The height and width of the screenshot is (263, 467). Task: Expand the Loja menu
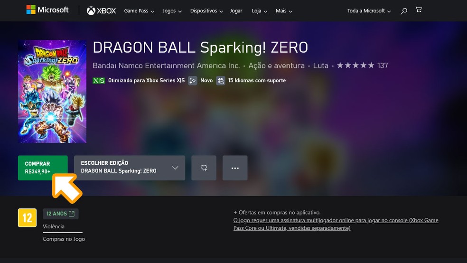coord(260,11)
